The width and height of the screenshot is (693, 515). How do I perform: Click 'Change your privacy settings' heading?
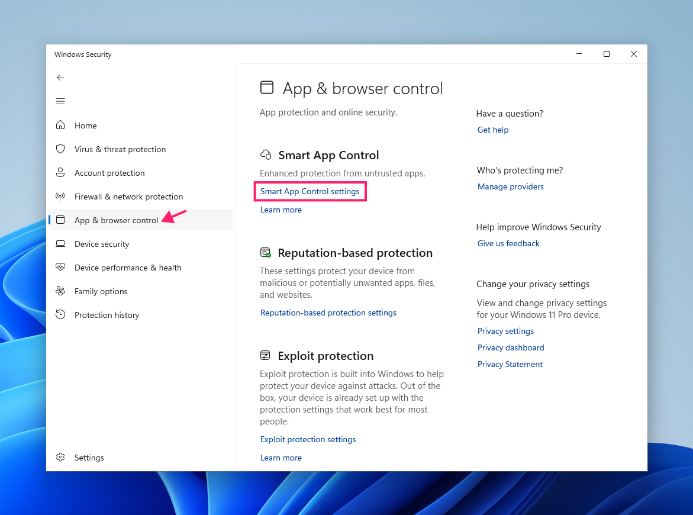click(x=533, y=284)
